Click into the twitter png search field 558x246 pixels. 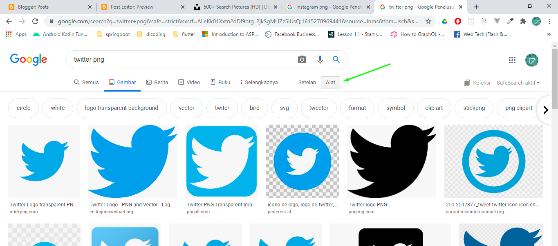pyautogui.click(x=180, y=60)
